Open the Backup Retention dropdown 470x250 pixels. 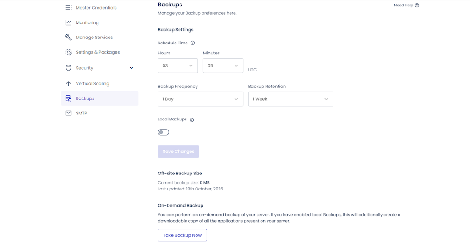pos(291,99)
